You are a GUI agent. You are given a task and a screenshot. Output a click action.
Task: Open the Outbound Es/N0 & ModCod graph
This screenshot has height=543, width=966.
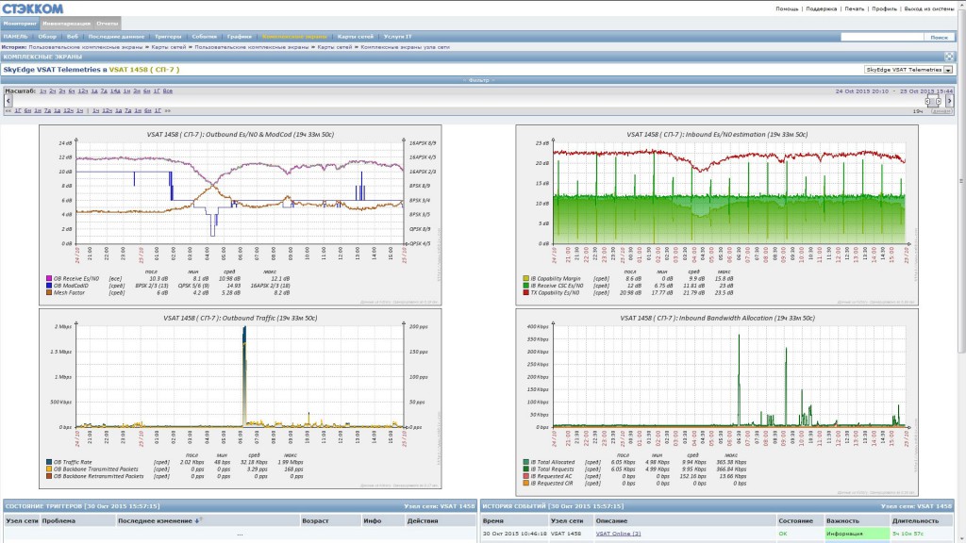(241, 215)
